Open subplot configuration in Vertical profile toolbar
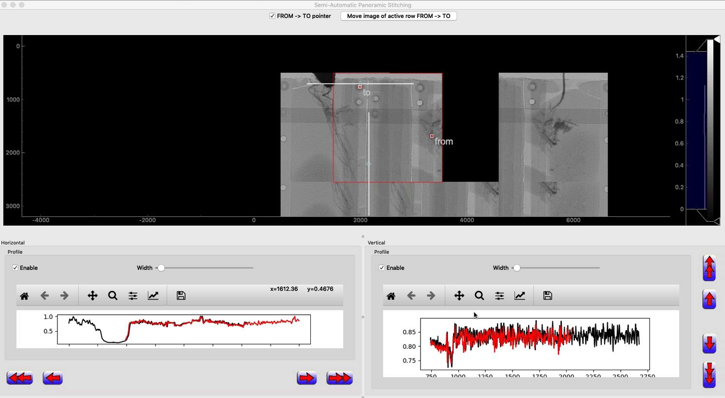 click(x=499, y=296)
